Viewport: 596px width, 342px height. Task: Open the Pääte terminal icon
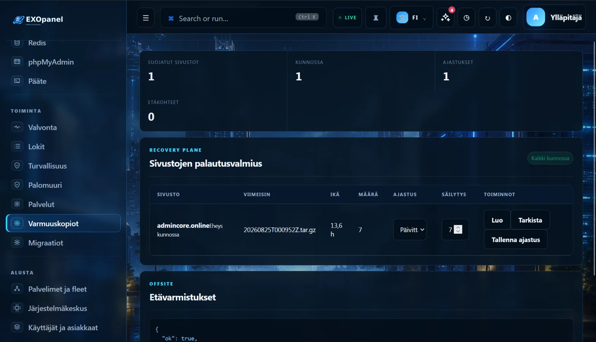tap(17, 81)
